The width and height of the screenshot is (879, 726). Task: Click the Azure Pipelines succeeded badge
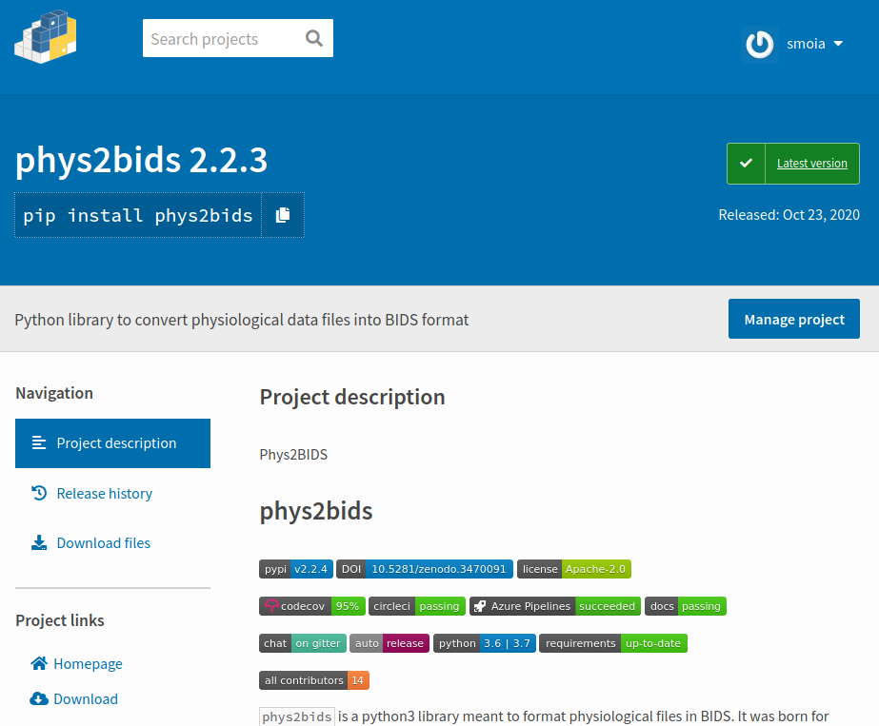[x=555, y=606]
